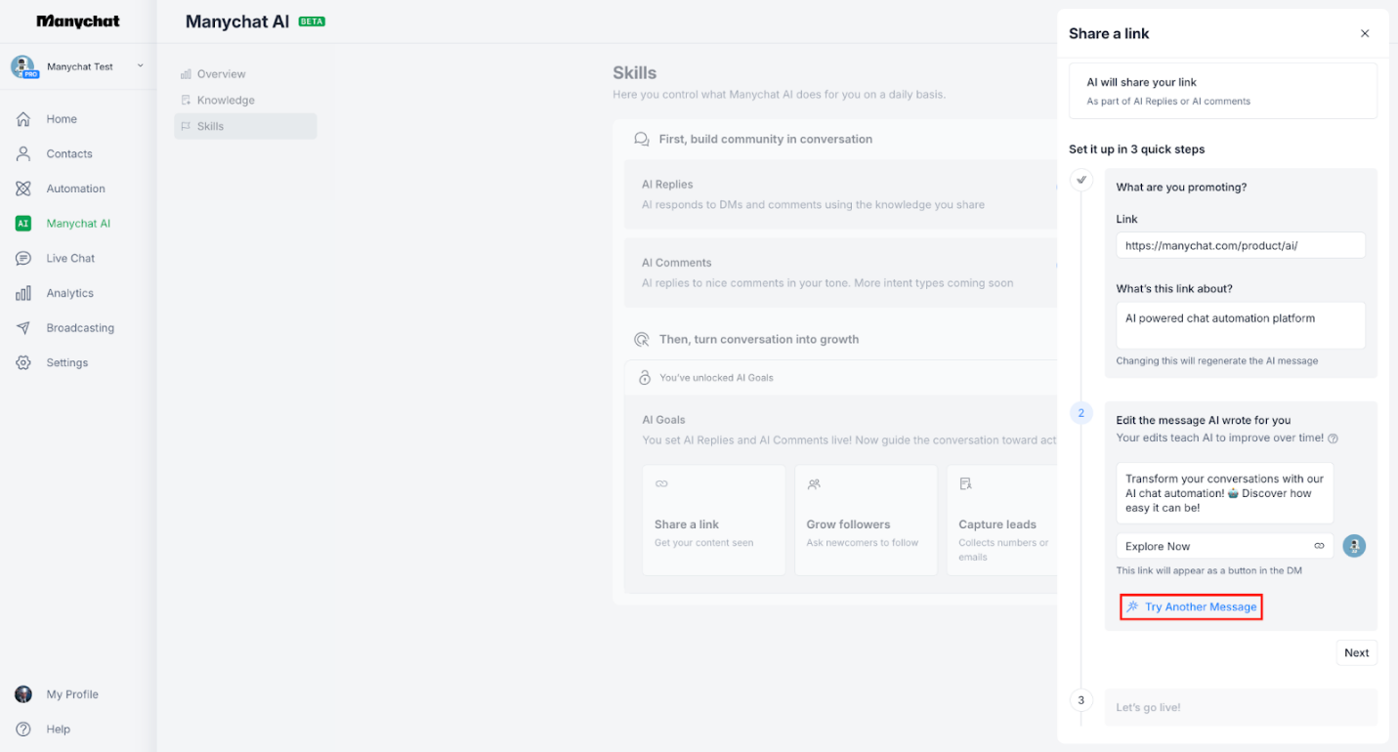Click 'Try Another Message'
The image size is (1398, 752).
click(x=1191, y=606)
